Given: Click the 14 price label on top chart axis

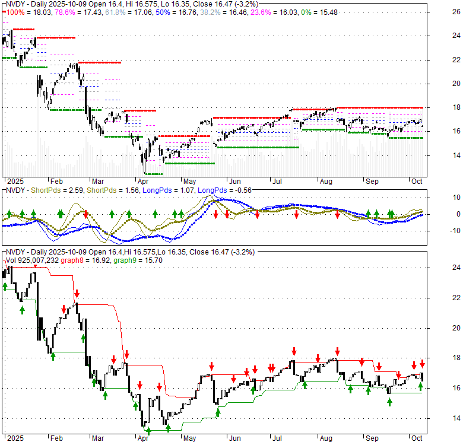Looking at the screenshot, I should (456, 155).
